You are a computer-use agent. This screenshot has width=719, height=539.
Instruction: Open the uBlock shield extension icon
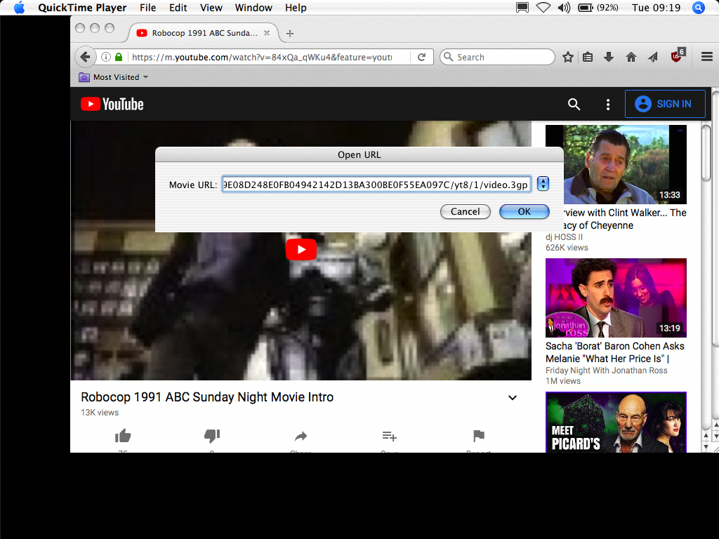click(x=678, y=55)
